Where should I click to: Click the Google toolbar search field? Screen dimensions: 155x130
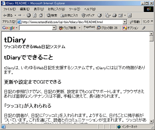pos(36,28)
